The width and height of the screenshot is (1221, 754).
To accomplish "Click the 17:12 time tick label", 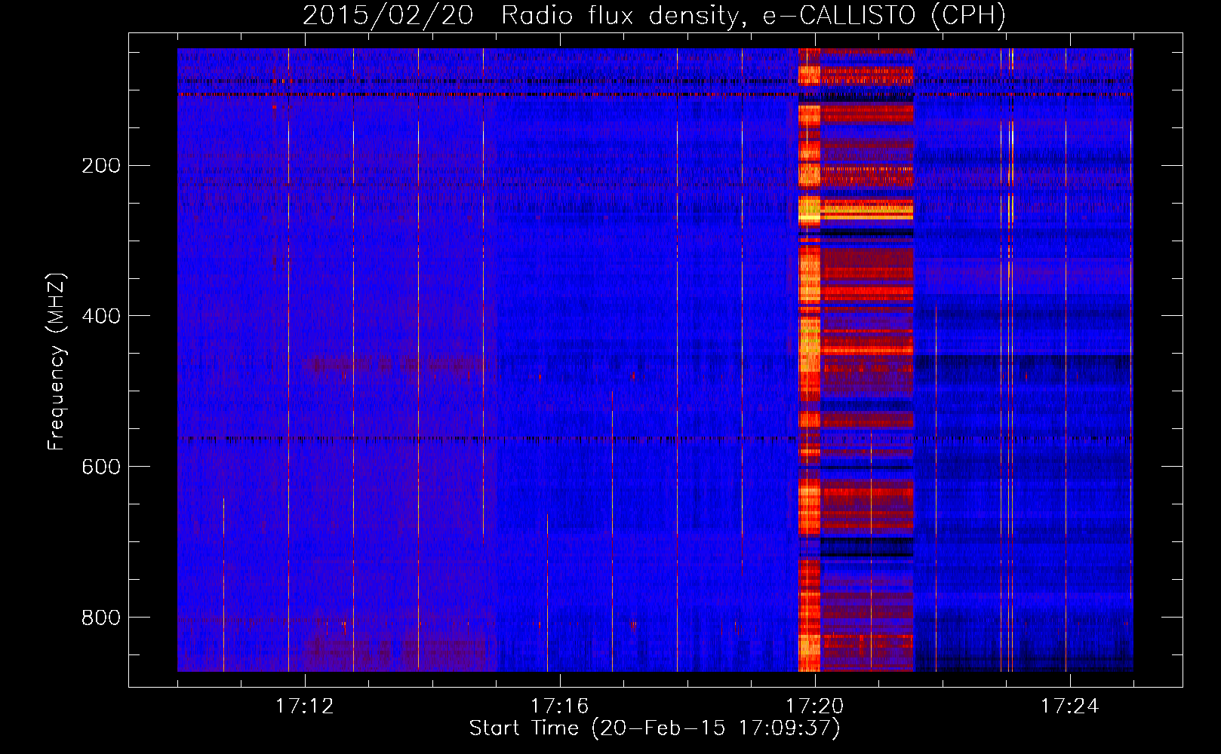I will [x=305, y=706].
